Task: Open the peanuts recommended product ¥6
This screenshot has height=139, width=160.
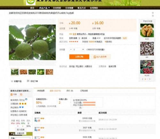Action: (x=147, y=49)
